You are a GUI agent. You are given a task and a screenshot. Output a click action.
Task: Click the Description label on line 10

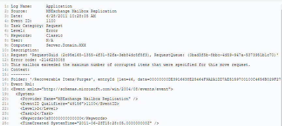click(25, 50)
